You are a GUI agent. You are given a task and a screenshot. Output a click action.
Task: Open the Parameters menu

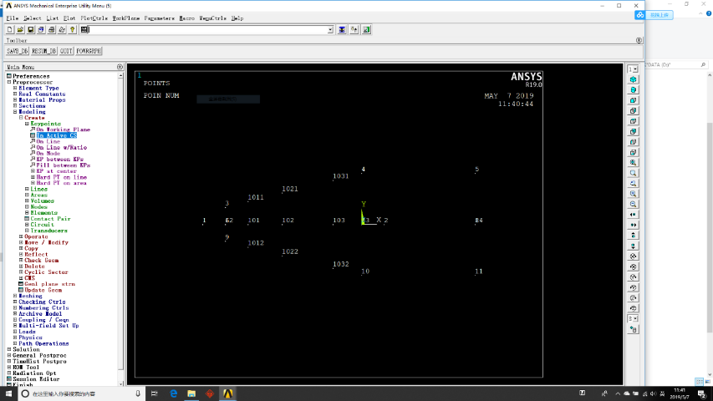click(x=159, y=18)
